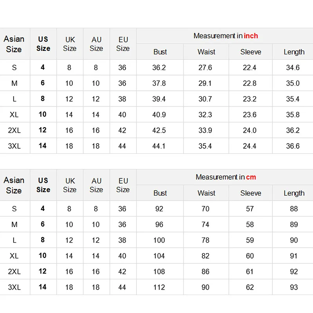The image size is (313, 313).
Task: Click the length value 93 in cm table
Action: 294,287
